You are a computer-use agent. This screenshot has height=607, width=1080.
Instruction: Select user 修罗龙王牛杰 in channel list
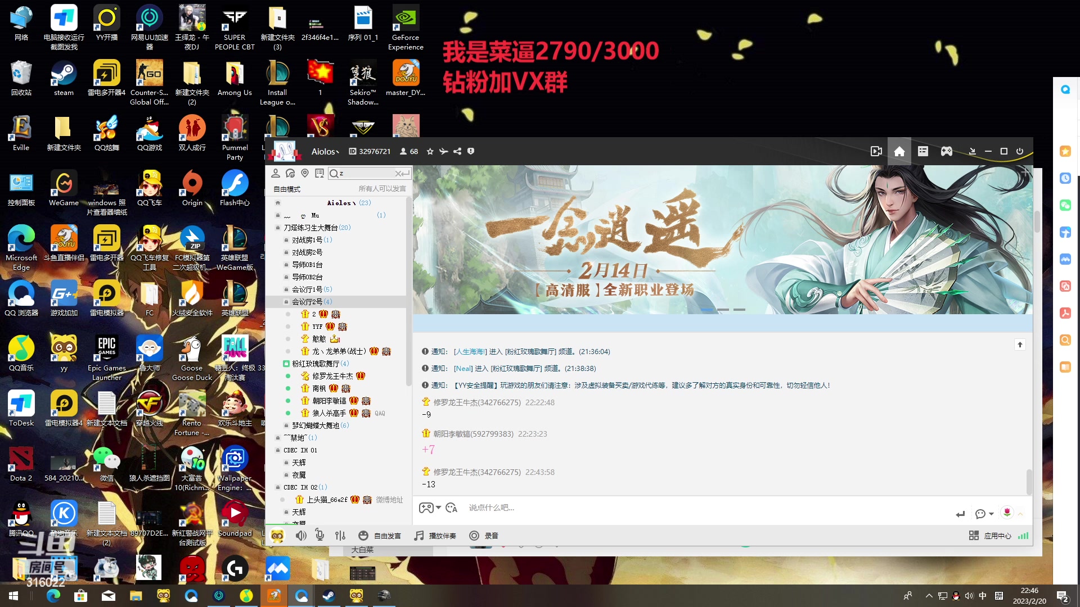[x=332, y=376]
